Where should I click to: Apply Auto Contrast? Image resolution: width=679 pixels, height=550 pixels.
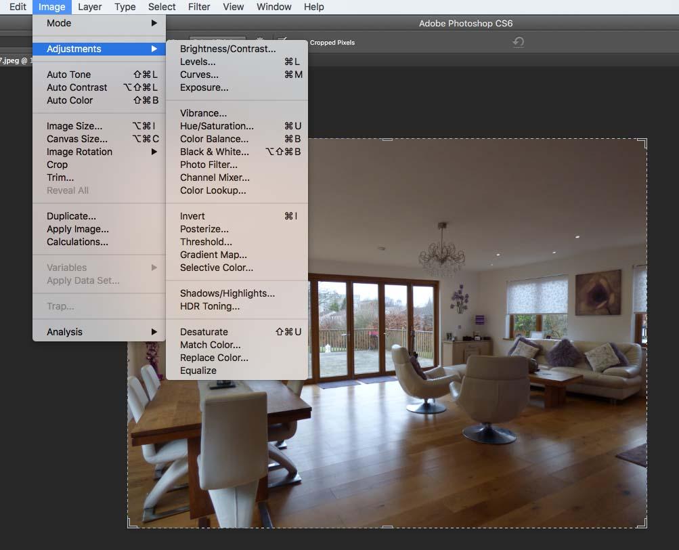[x=99, y=87]
